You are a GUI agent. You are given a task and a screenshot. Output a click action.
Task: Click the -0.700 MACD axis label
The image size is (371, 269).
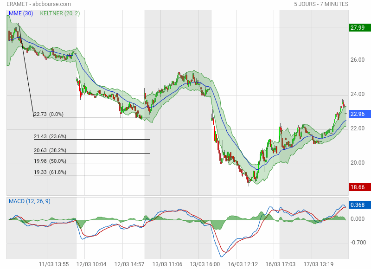[x=358, y=243]
